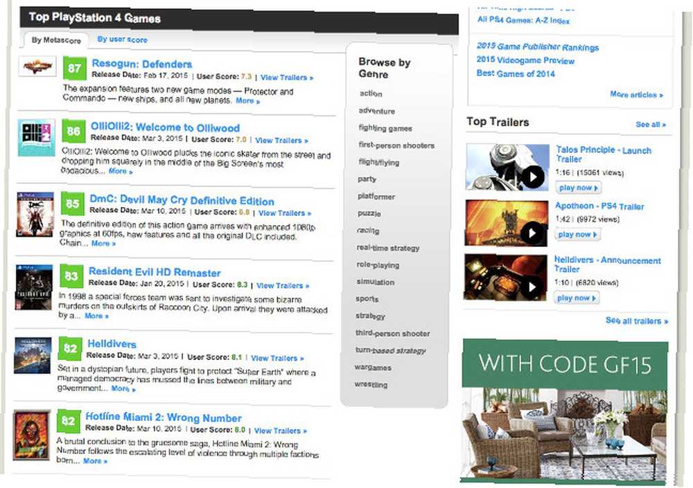
Task: Open the Helldivers game title link
Action: pos(112,344)
